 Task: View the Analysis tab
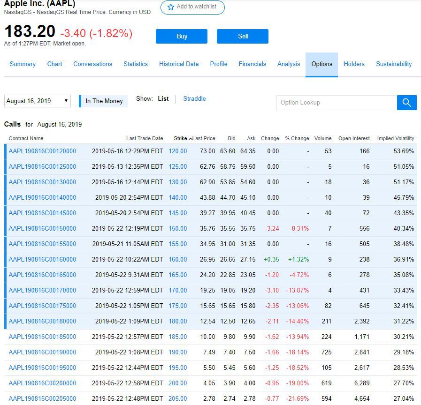pyautogui.click(x=288, y=64)
